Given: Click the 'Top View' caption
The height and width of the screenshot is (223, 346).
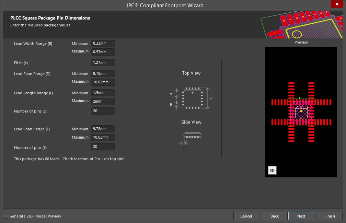Looking at the screenshot, I should click(x=191, y=73).
